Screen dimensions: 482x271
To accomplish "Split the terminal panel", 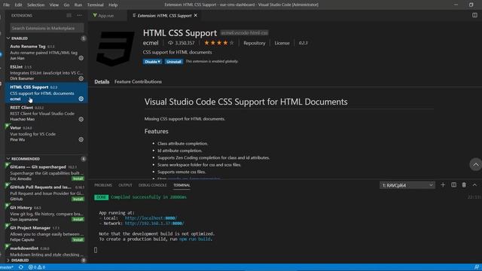I will (453, 184).
